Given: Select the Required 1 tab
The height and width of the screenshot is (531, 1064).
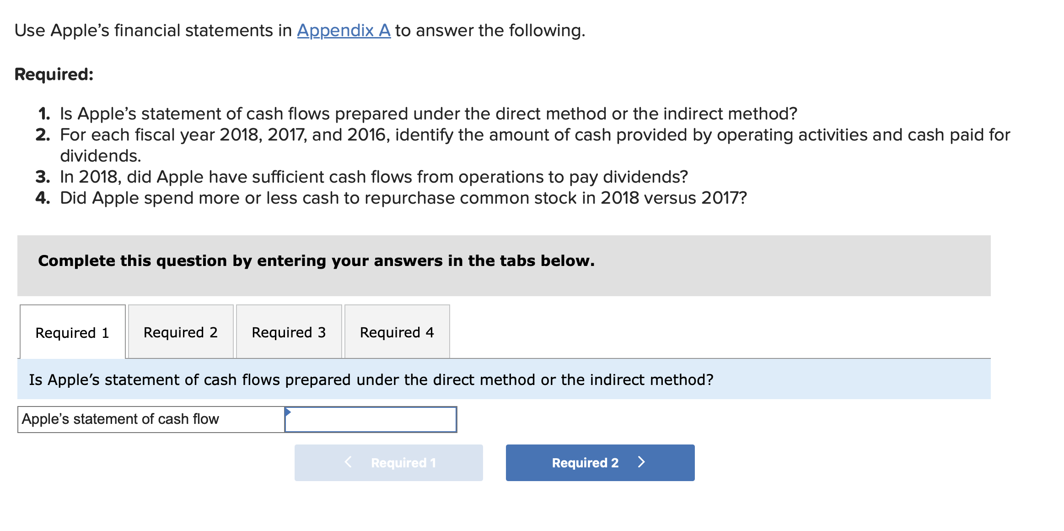Looking at the screenshot, I should pos(72,332).
